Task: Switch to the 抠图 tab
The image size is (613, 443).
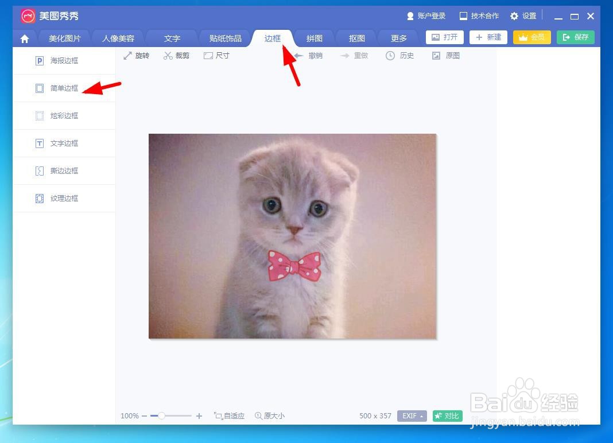Action: tap(356, 38)
